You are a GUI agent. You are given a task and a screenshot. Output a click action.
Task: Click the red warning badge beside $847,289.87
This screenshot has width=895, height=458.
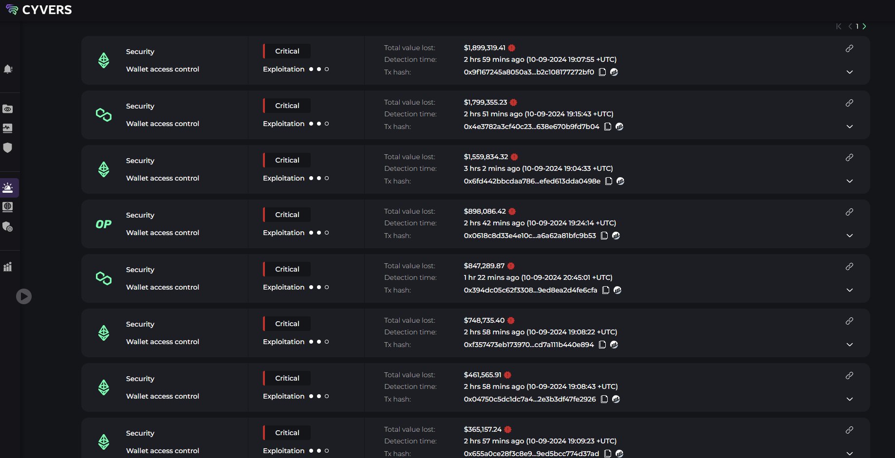coord(511,266)
